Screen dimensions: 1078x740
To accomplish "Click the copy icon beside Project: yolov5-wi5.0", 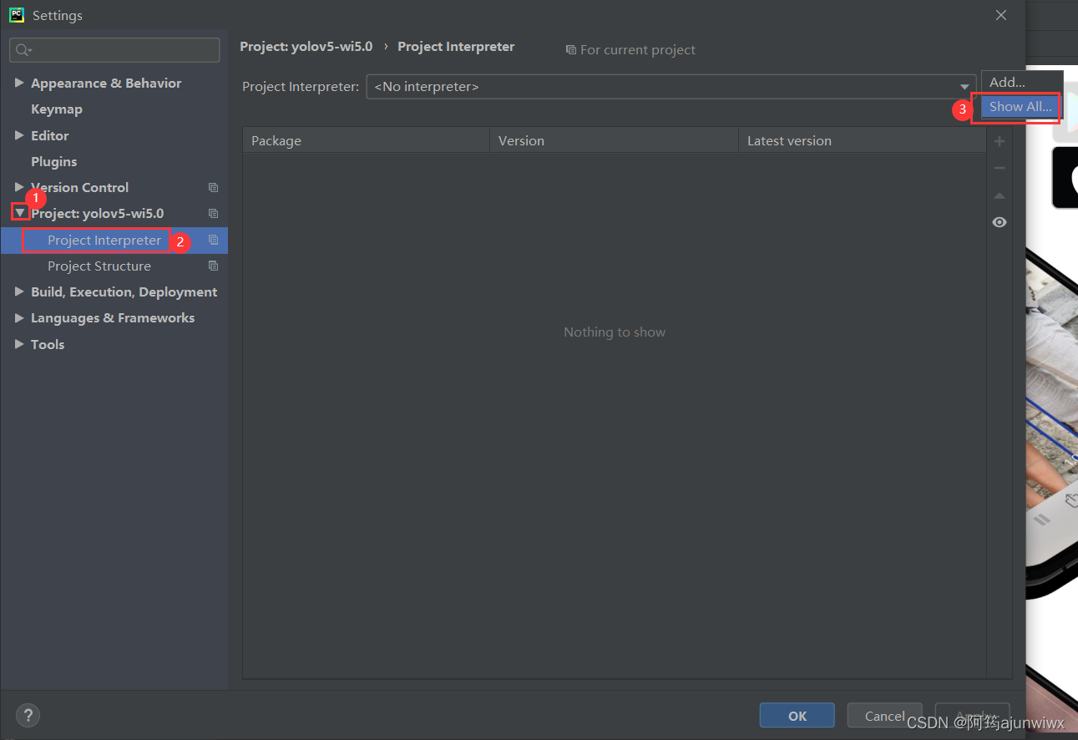I will [213, 213].
